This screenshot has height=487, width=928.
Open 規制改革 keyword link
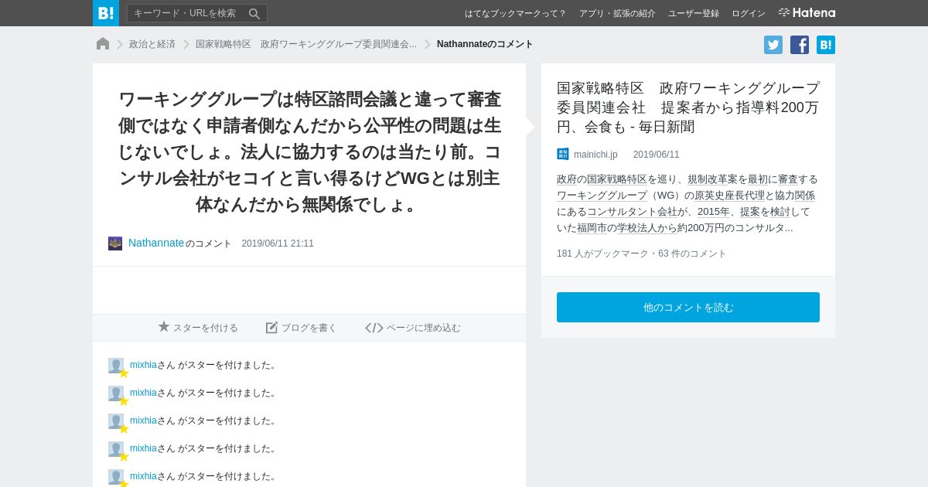[708, 179]
